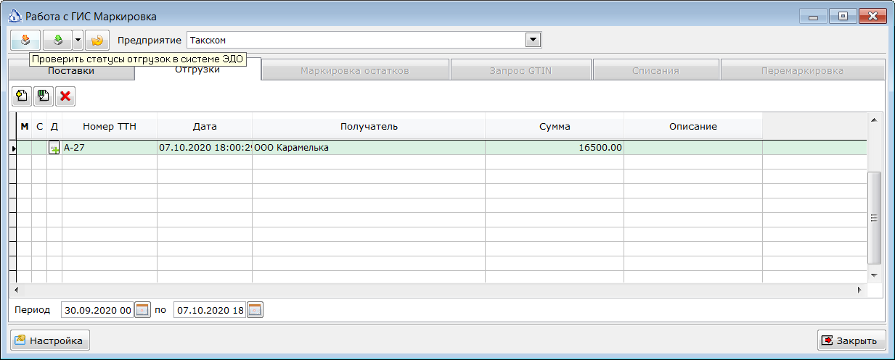Open the calendar picker for period start date

(142, 310)
